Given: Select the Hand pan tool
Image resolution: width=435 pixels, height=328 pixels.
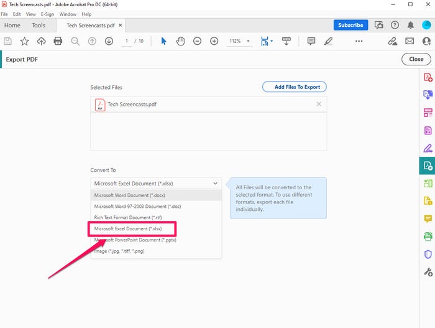Looking at the screenshot, I should (x=180, y=41).
